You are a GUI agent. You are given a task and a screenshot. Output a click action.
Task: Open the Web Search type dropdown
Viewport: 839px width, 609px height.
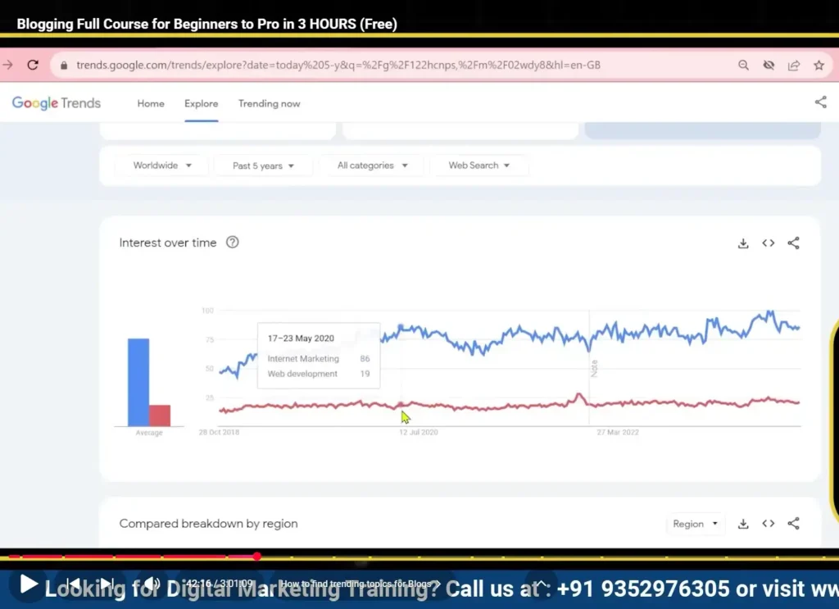pyautogui.click(x=478, y=165)
